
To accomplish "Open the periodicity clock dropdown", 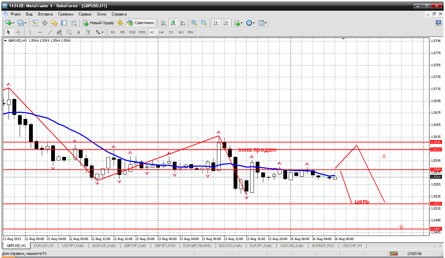I will pyautogui.click(x=250, y=23).
